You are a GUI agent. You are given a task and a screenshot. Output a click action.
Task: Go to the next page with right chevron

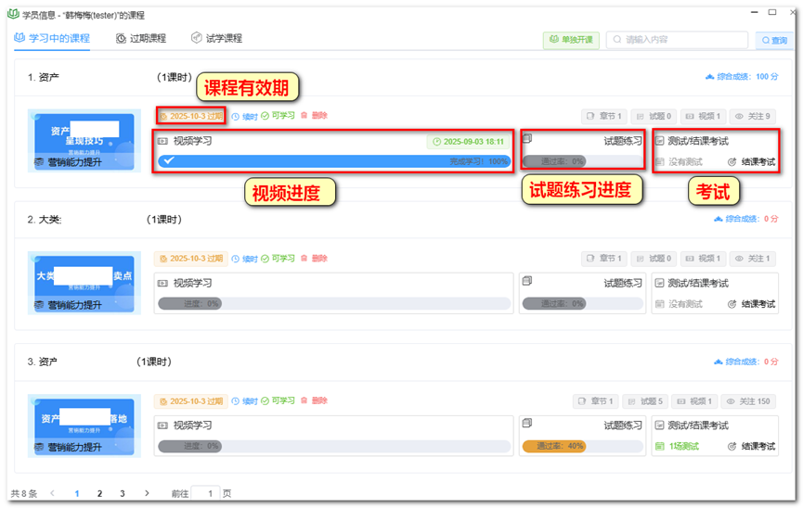pyautogui.click(x=147, y=493)
